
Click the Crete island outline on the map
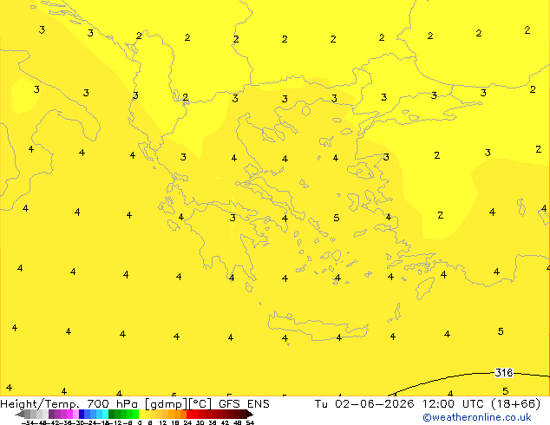tap(318, 326)
